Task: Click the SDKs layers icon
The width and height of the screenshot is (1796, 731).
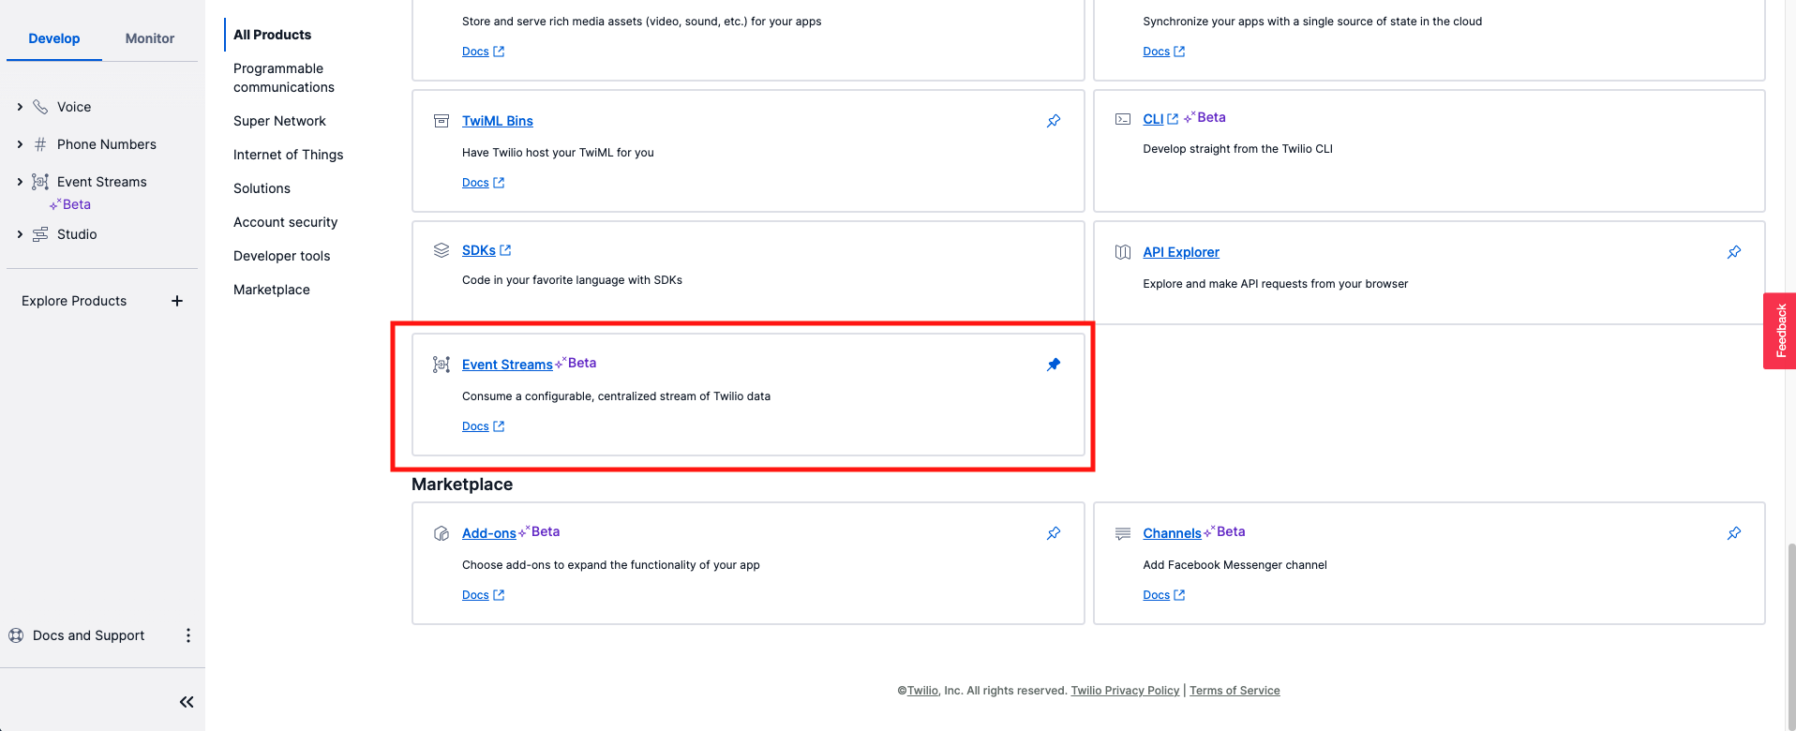Action: (x=442, y=250)
